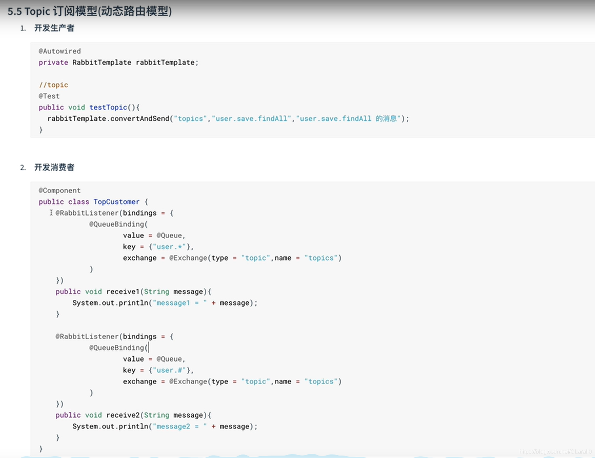Click key = {"user.#"} line
Image resolution: width=595 pixels, height=458 pixels.
coord(158,370)
